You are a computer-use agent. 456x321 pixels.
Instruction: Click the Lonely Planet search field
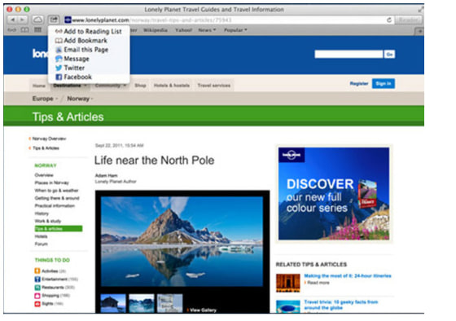[349, 54]
